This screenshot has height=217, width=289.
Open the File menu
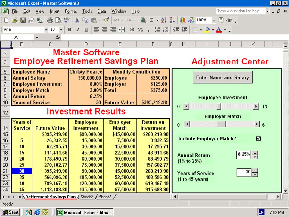(x=15, y=11)
